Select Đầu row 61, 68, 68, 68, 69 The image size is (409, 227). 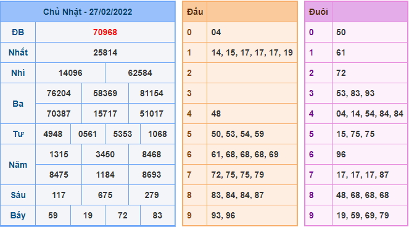coord(245,154)
